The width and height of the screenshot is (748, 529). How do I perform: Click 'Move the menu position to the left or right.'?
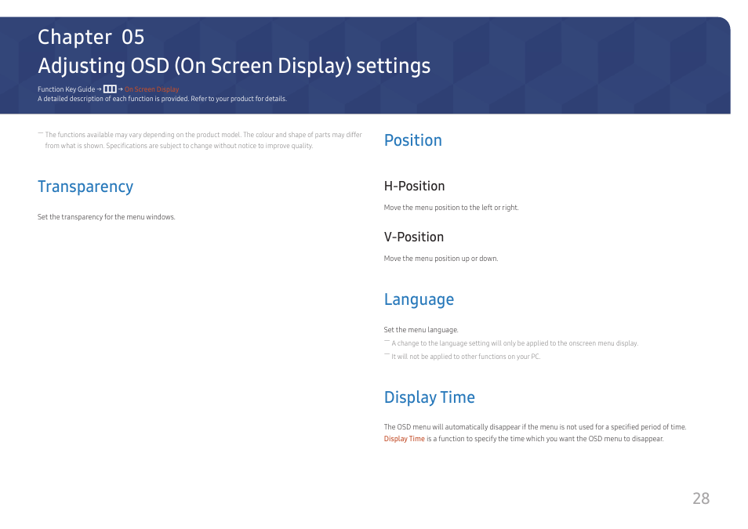pos(452,208)
